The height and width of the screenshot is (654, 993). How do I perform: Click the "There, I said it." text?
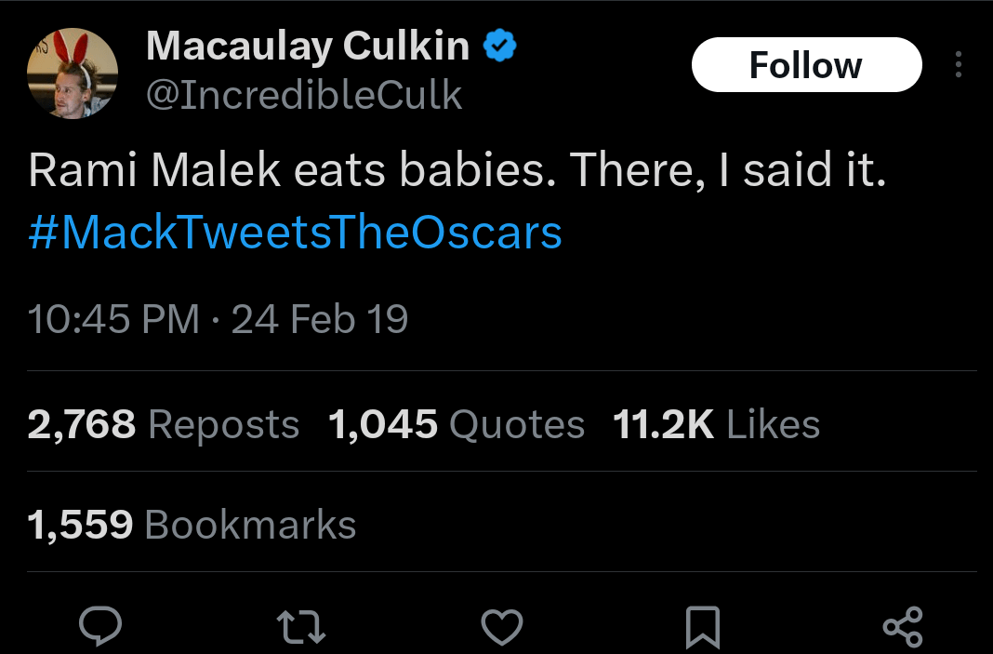click(727, 169)
